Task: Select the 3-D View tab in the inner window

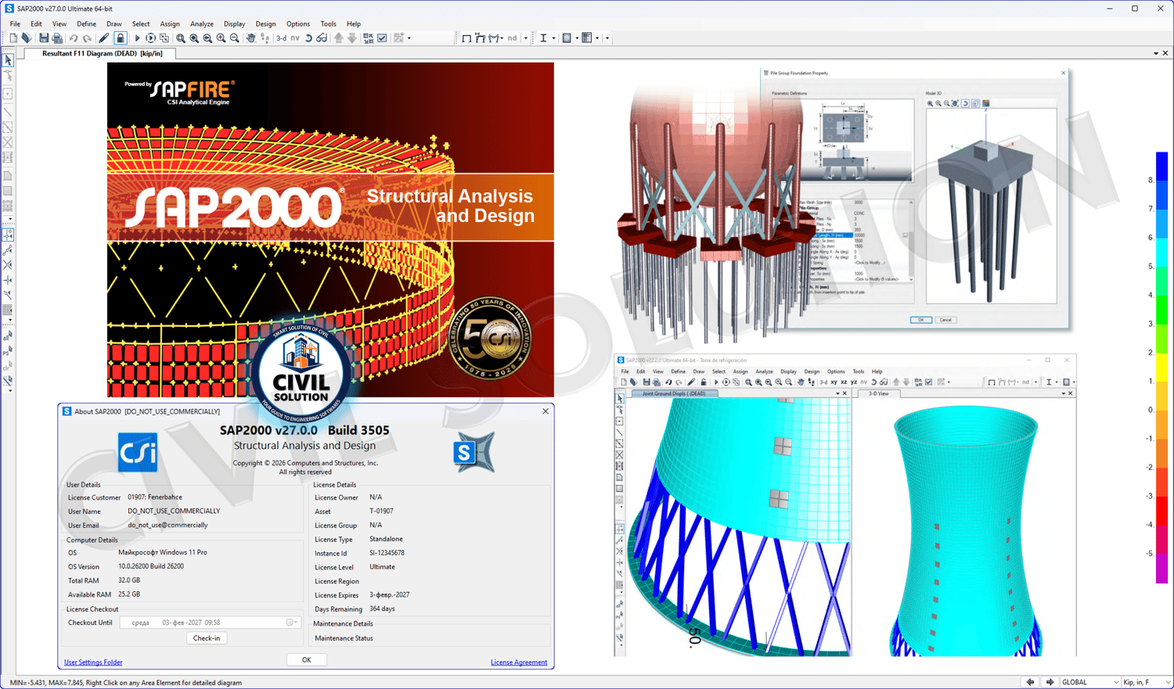Action: click(x=879, y=394)
